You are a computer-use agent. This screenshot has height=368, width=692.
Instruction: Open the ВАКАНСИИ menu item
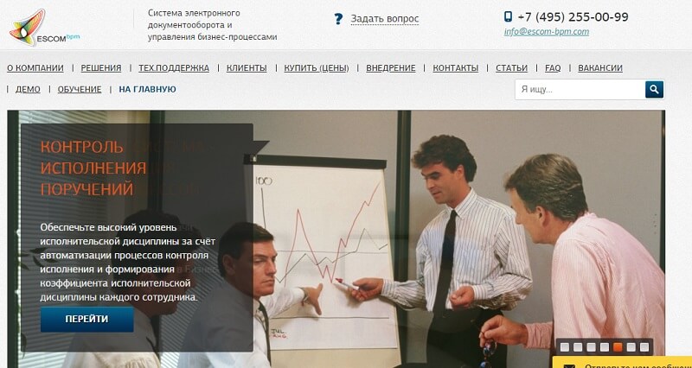pyautogui.click(x=600, y=68)
